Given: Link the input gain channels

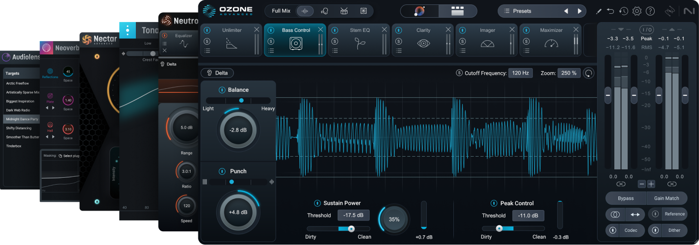Looking at the screenshot, I should pos(621,184).
